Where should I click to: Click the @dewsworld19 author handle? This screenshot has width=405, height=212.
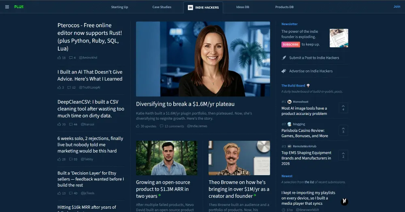[x=307, y=210]
